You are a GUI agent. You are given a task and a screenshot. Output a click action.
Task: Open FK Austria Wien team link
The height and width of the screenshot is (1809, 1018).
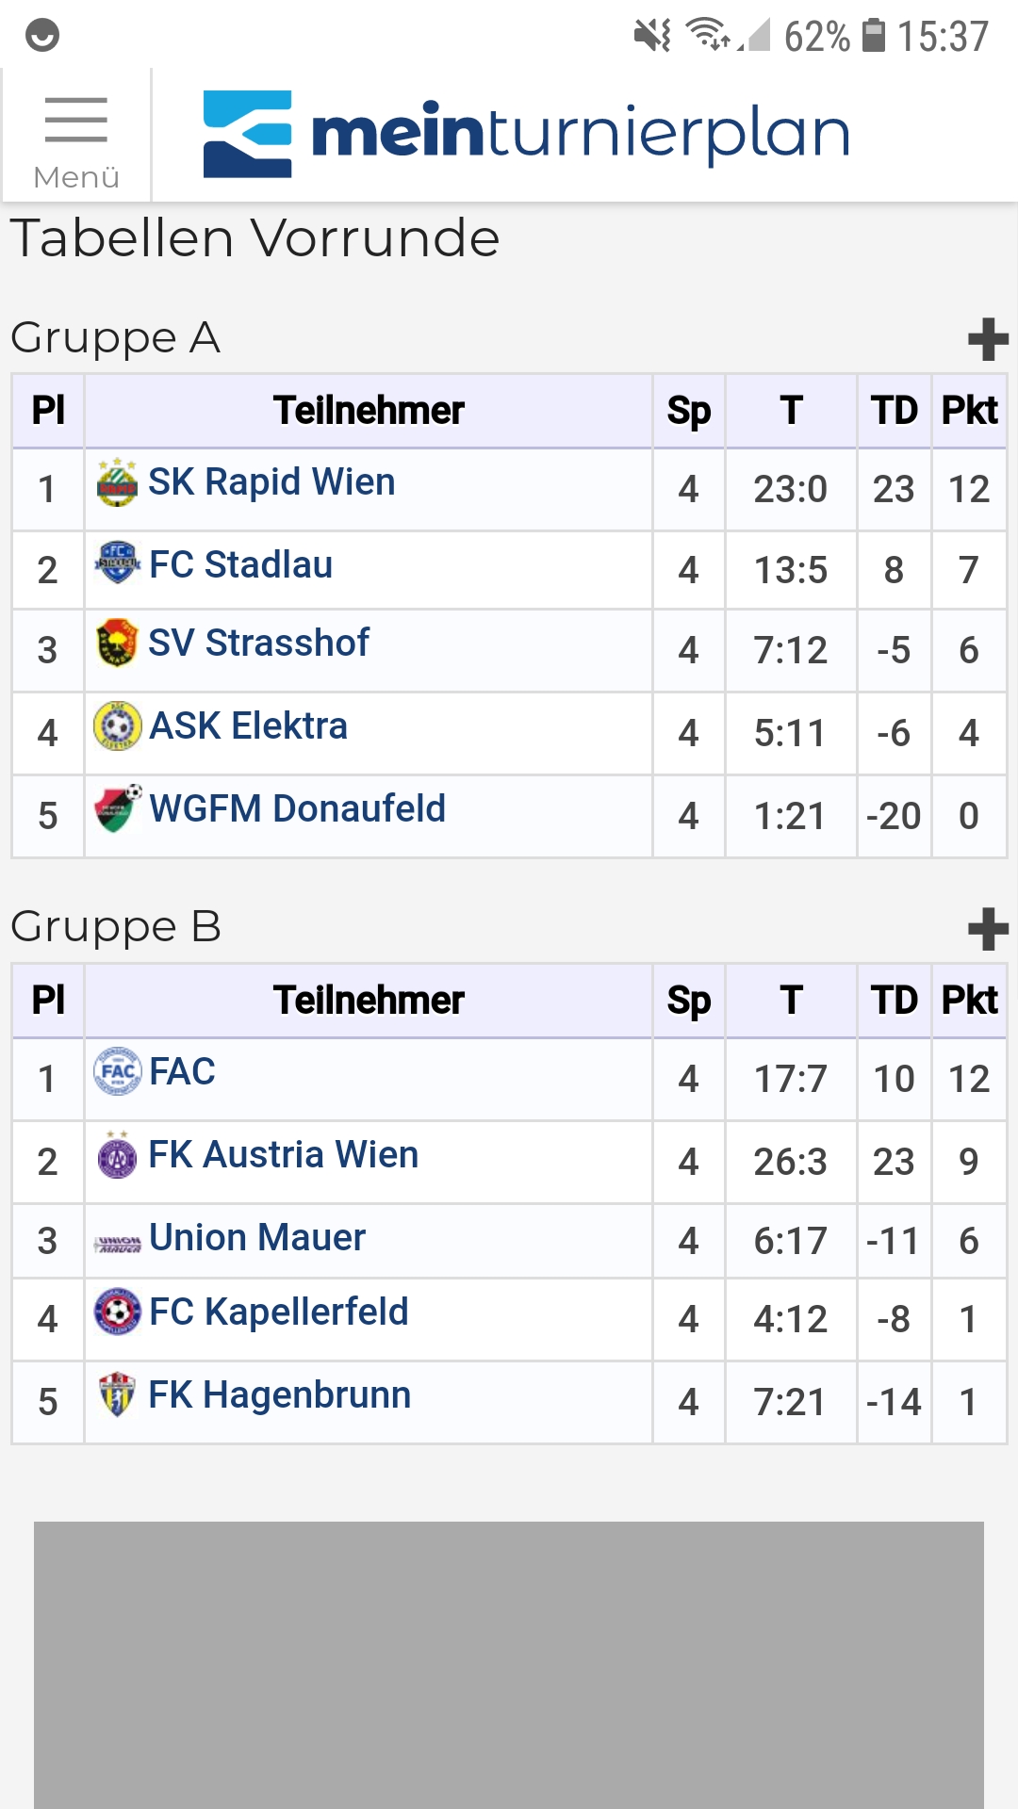[284, 1155]
